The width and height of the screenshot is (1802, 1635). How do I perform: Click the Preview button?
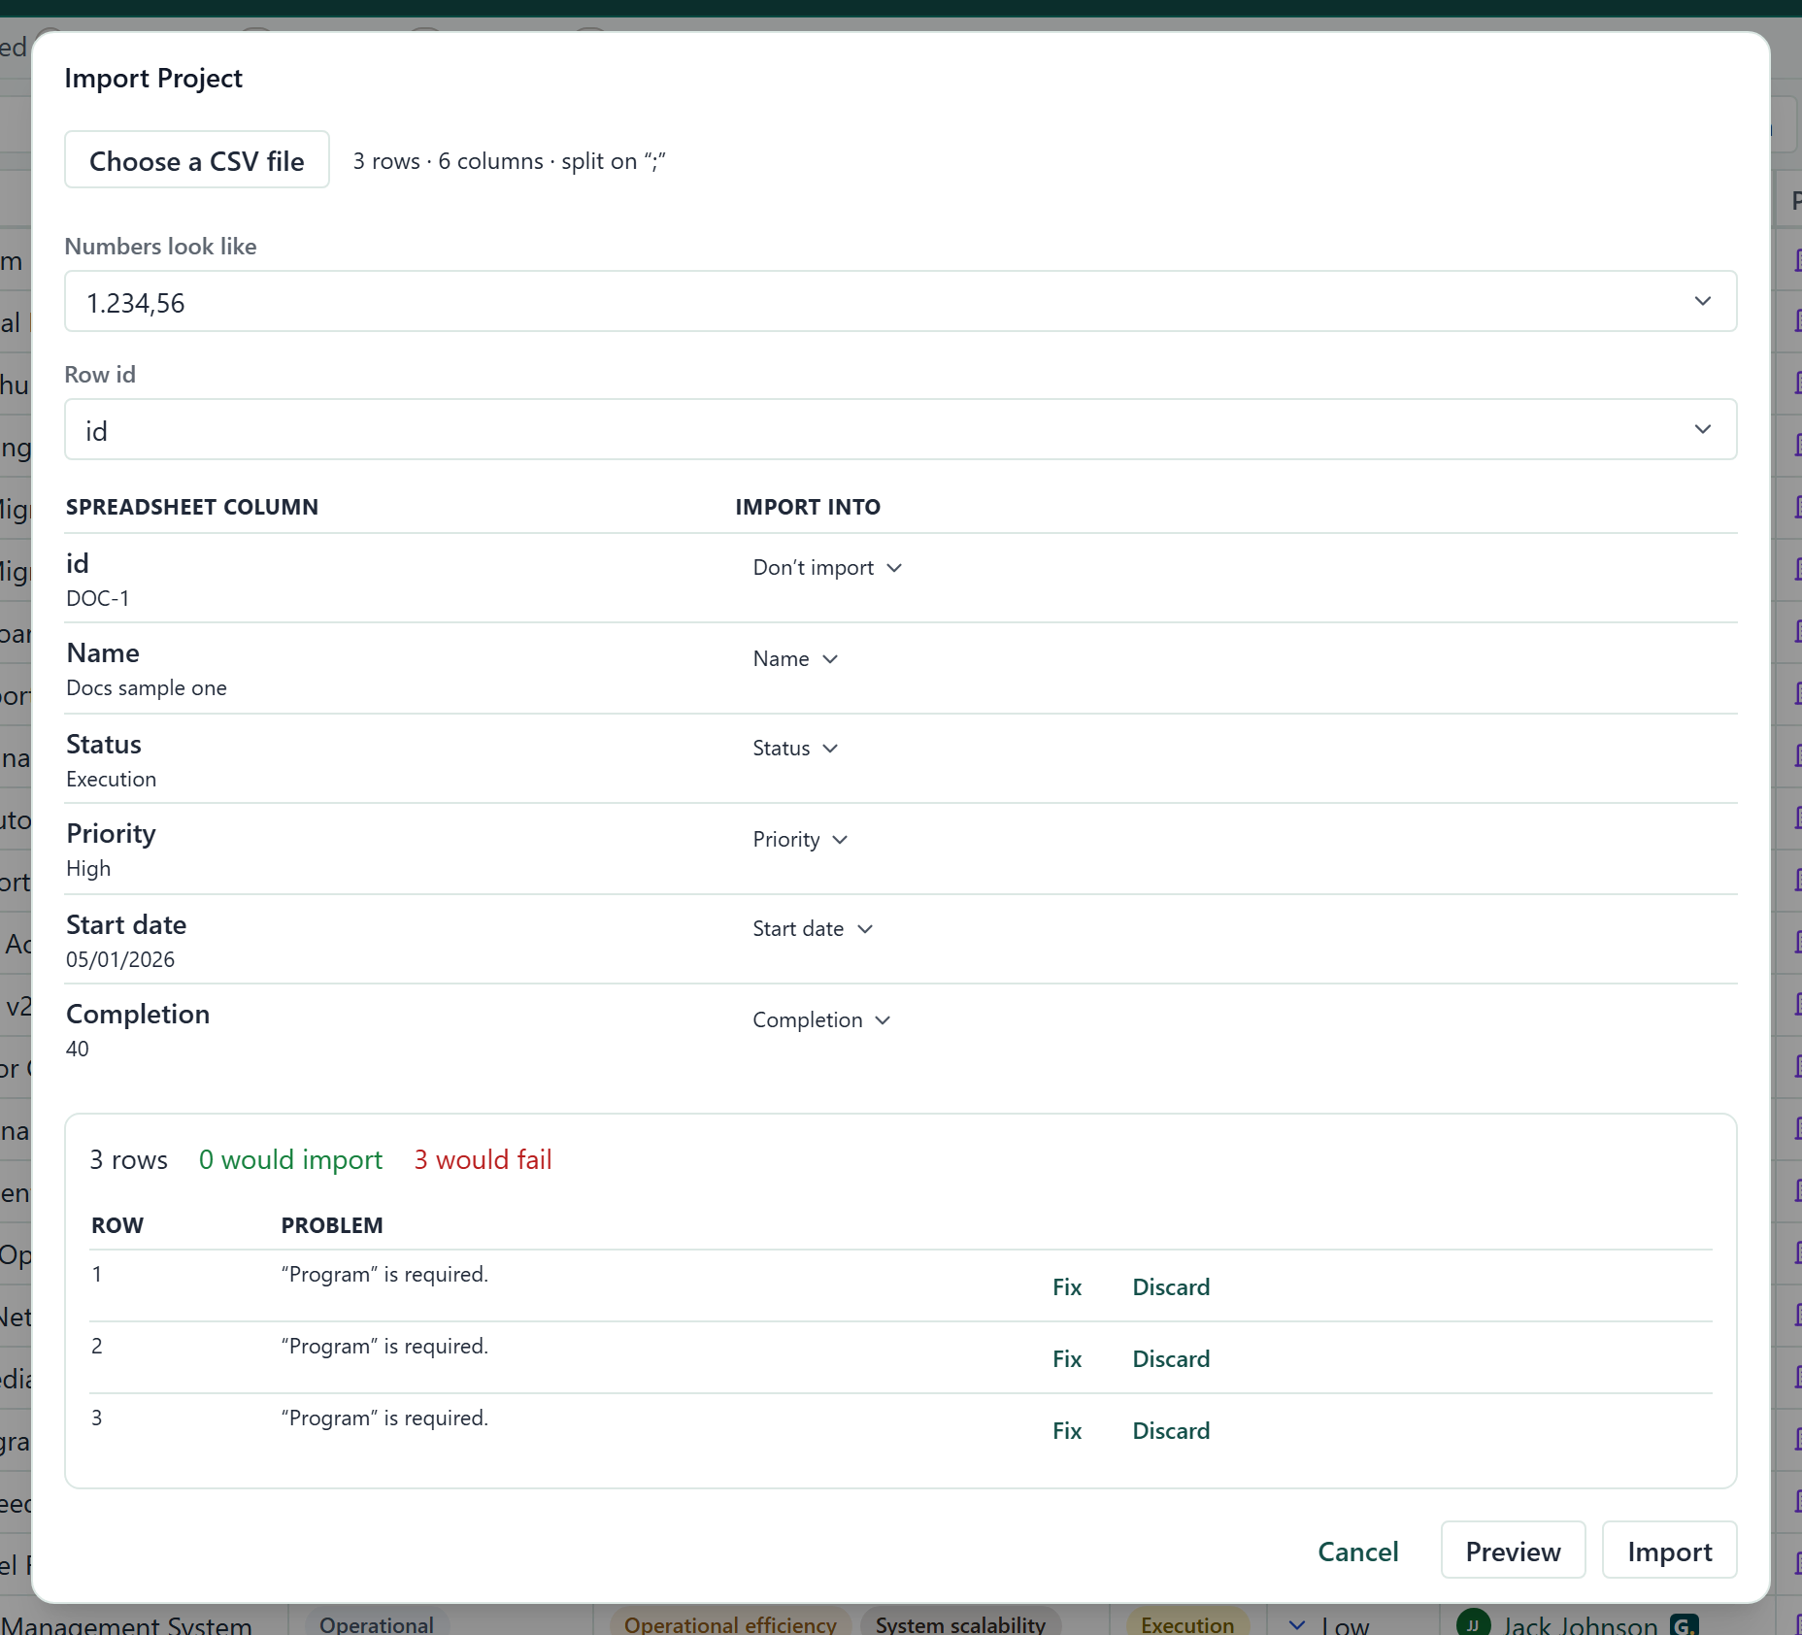pyautogui.click(x=1513, y=1552)
